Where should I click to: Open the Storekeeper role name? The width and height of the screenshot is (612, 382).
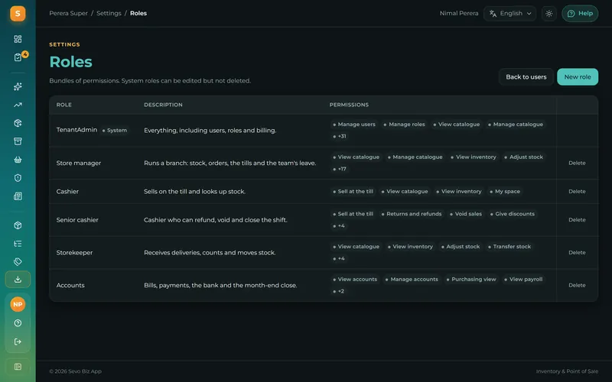point(74,253)
